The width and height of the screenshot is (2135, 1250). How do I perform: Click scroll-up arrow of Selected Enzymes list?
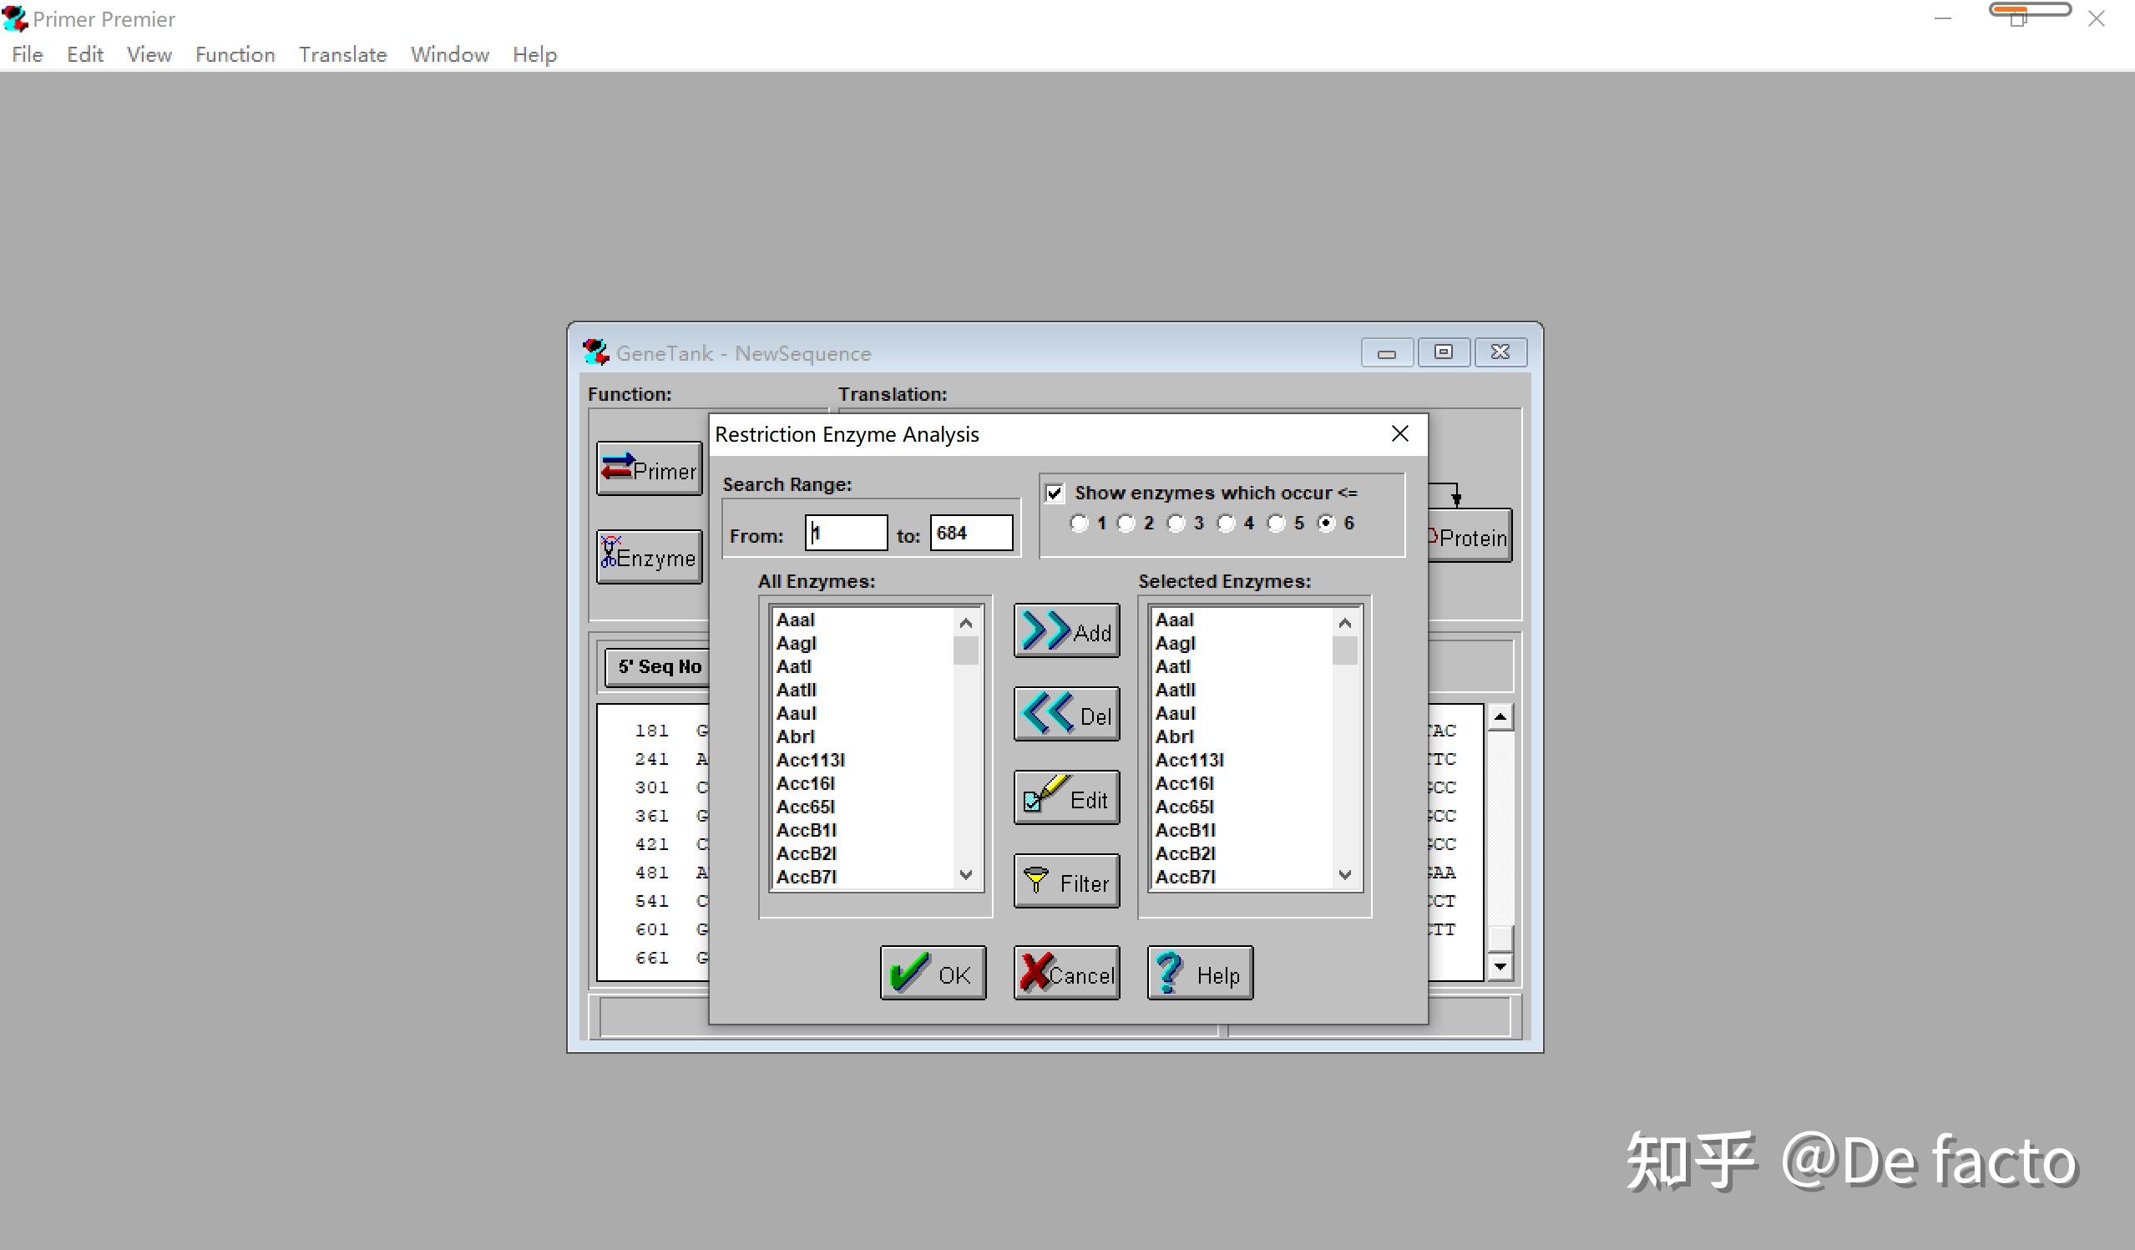[1344, 623]
